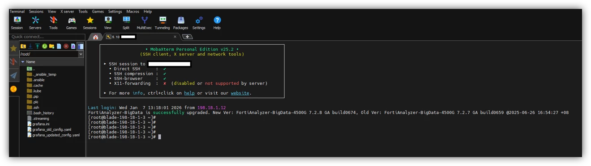Screen dimensions: 591x166
Task: Open the orange Sftp sidebar tab
Action: pos(13,89)
